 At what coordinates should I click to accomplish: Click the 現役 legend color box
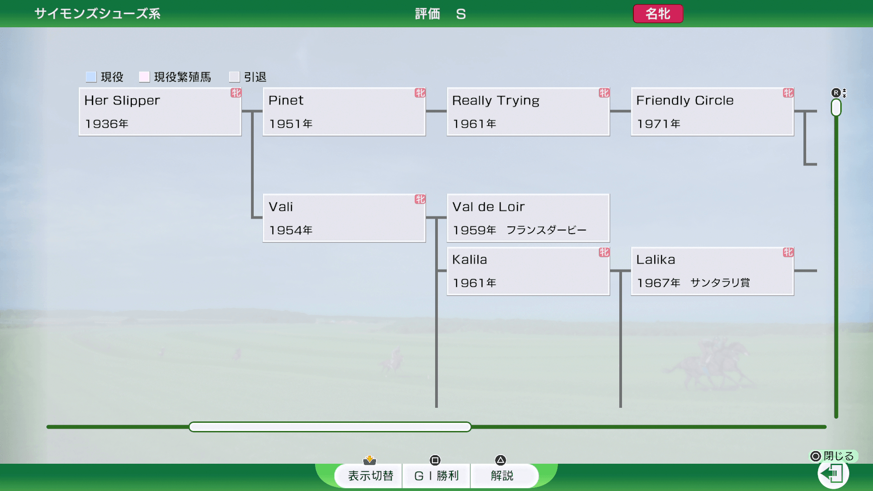click(91, 77)
